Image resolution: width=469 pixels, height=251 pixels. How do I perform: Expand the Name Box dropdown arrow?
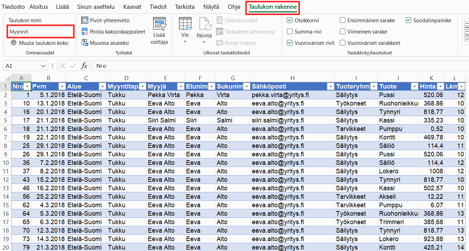[44, 66]
